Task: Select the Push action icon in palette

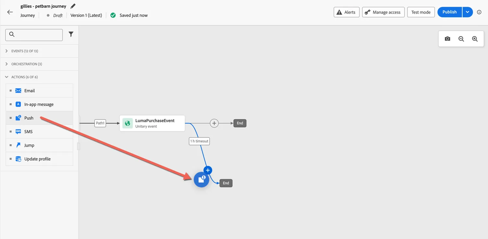Action: click(x=18, y=118)
